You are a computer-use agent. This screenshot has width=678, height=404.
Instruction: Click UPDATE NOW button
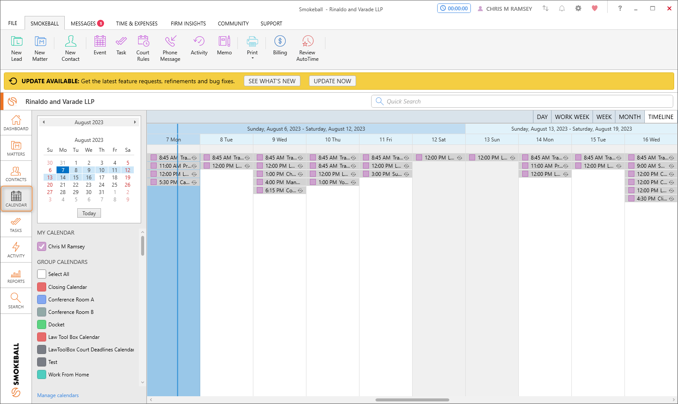[332, 81]
